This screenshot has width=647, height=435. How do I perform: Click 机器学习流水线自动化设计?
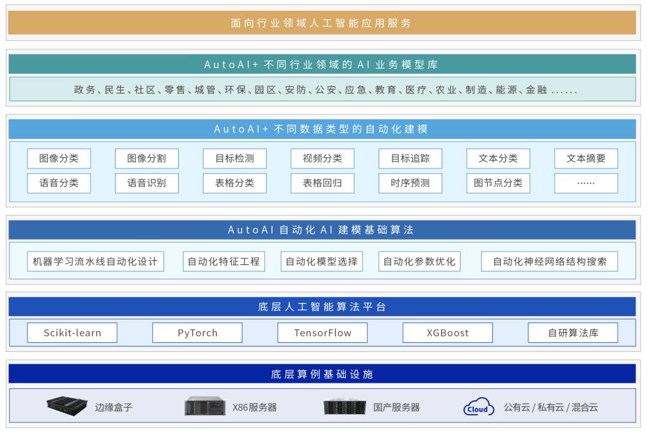pos(95,261)
